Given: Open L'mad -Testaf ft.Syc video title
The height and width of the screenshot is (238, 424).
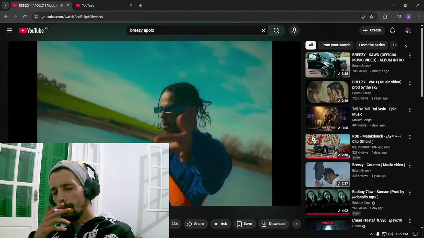Looking at the screenshot, I should [377, 220].
